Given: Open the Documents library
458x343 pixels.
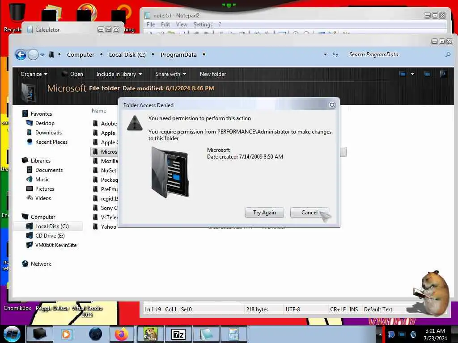Looking at the screenshot, I should click(x=49, y=170).
